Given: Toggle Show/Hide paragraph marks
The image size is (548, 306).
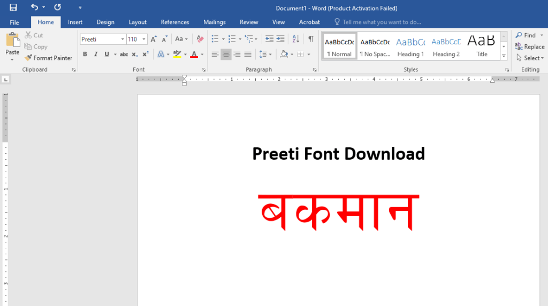Looking at the screenshot, I should 311,39.
